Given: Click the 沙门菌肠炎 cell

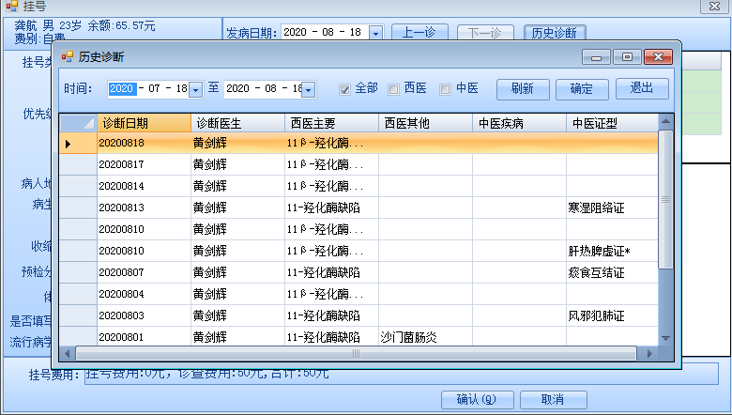Looking at the screenshot, I should coord(425,336).
